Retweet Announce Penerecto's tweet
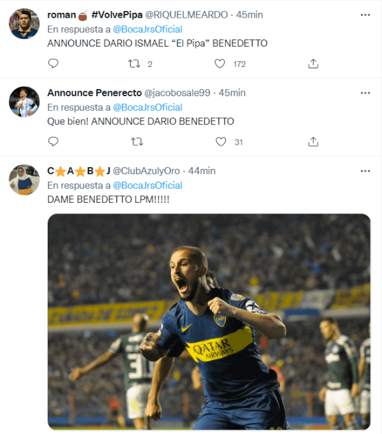Viewport: 382px width, 434px height. 136,141
